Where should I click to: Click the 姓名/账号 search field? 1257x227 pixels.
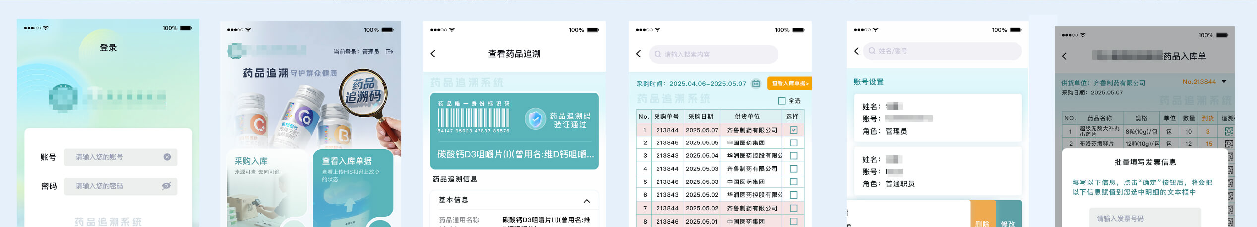[942, 51]
